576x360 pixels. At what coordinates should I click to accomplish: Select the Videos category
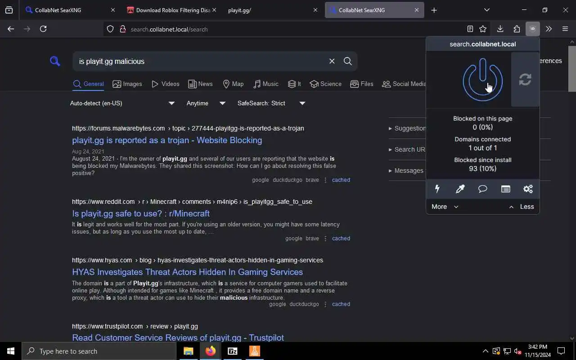coord(166,84)
